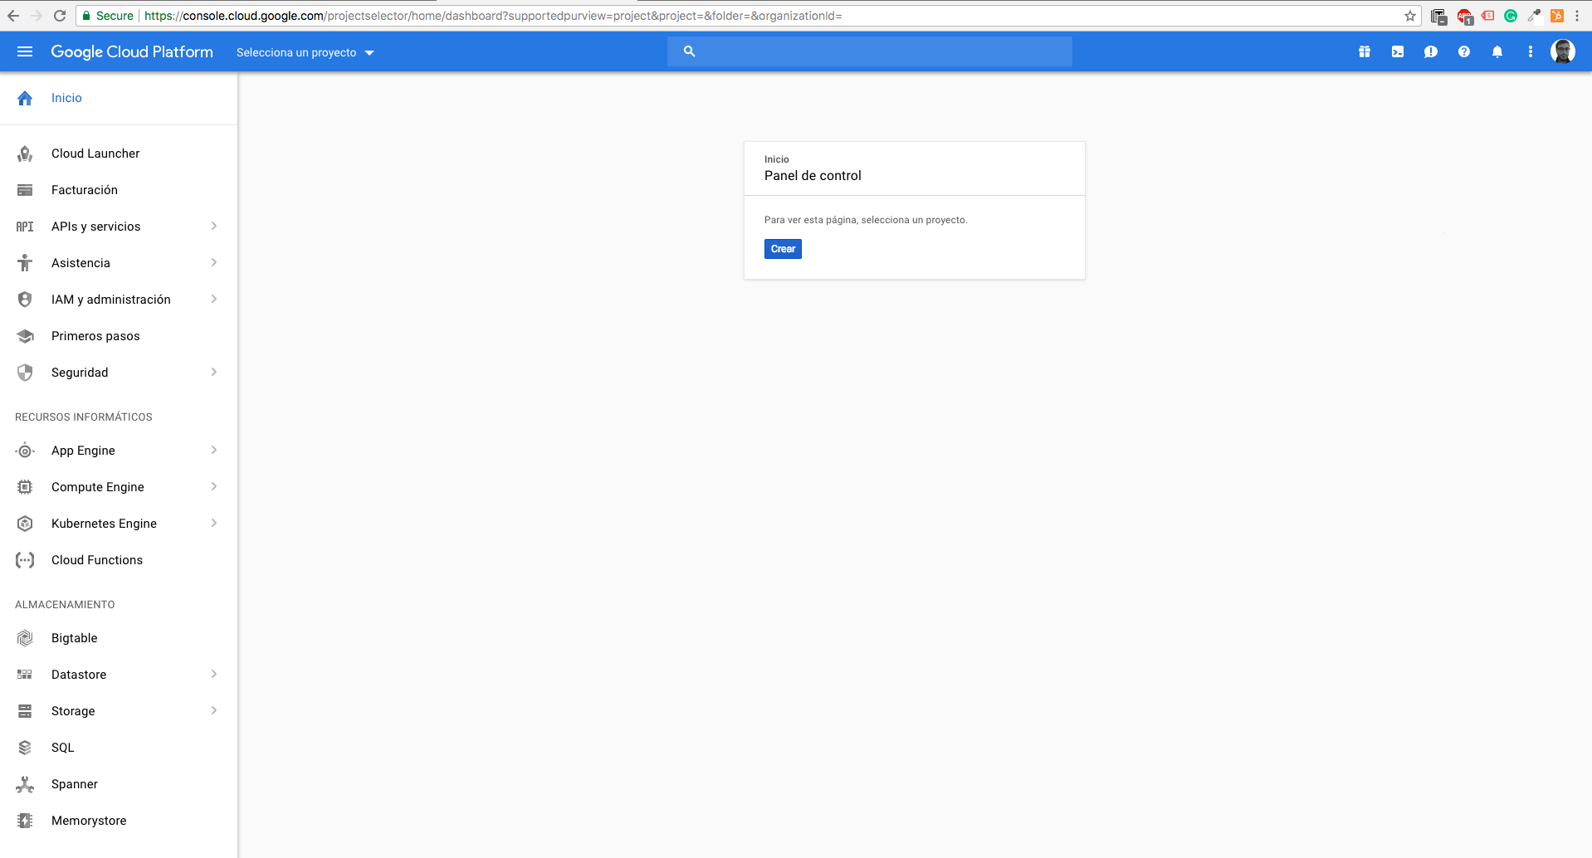Open the hamburger navigation menu
This screenshot has height=858, width=1592.
coord(25,51)
